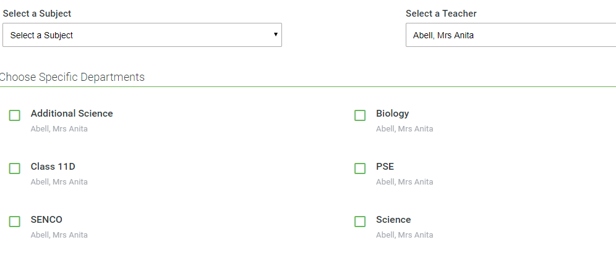The height and width of the screenshot is (266, 616).
Task: Mark the Science department checkbox
Action: [x=360, y=222]
